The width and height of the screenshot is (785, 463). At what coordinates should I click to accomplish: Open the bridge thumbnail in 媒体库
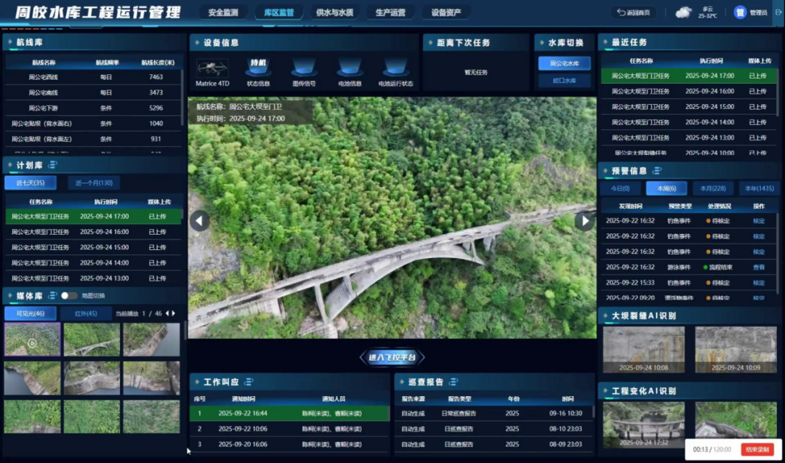pyautogui.click(x=91, y=339)
